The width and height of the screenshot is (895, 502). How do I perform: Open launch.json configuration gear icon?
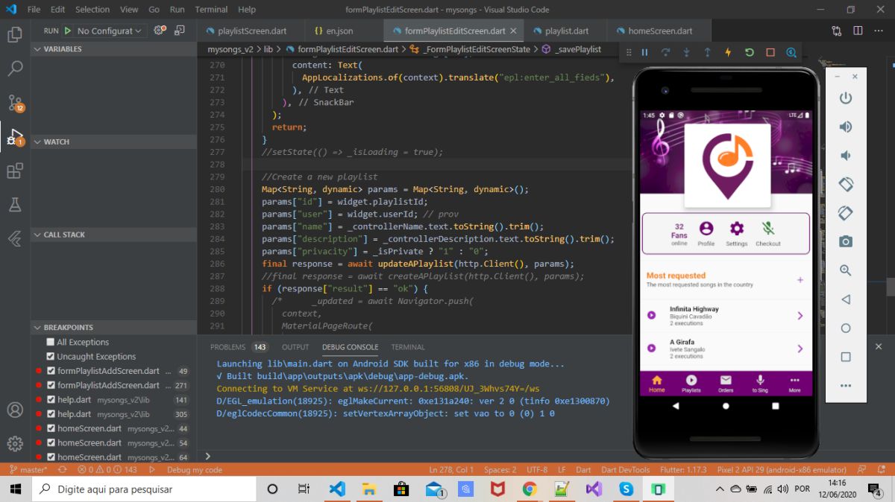click(159, 31)
